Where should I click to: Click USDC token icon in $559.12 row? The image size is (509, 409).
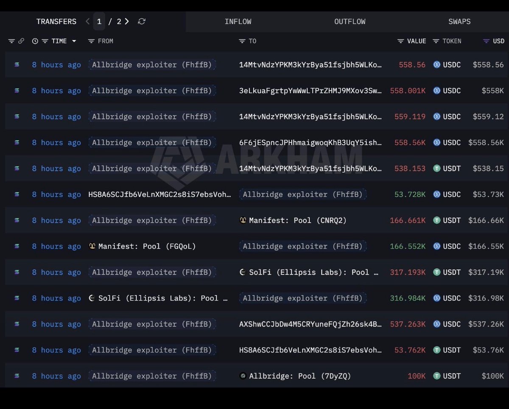pyautogui.click(x=436, y=117)
